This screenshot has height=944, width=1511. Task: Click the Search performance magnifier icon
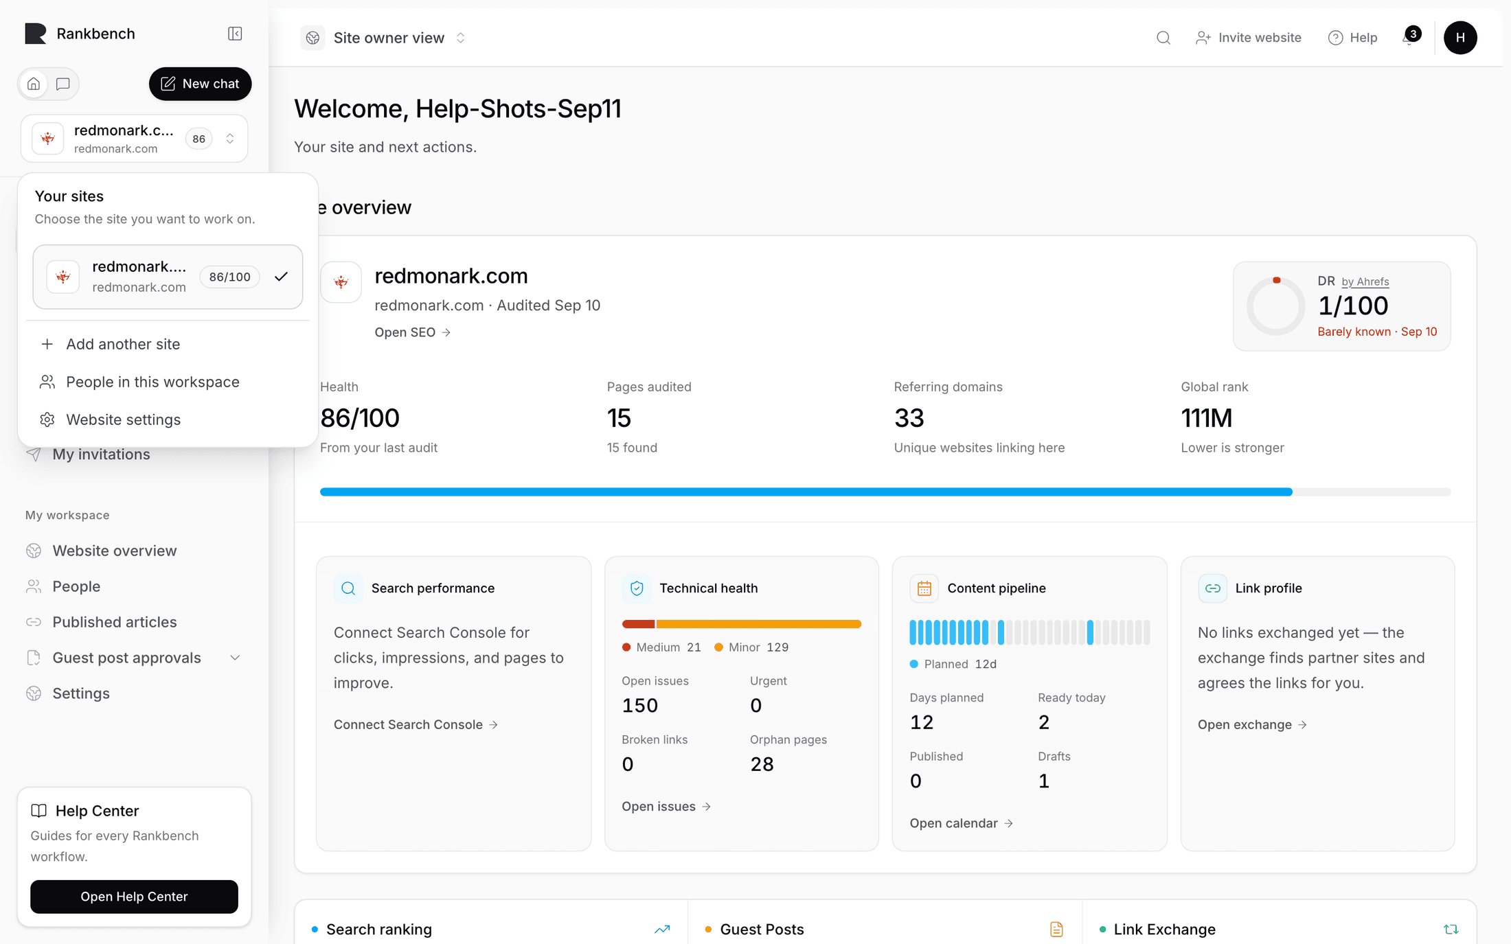[348, 588]
